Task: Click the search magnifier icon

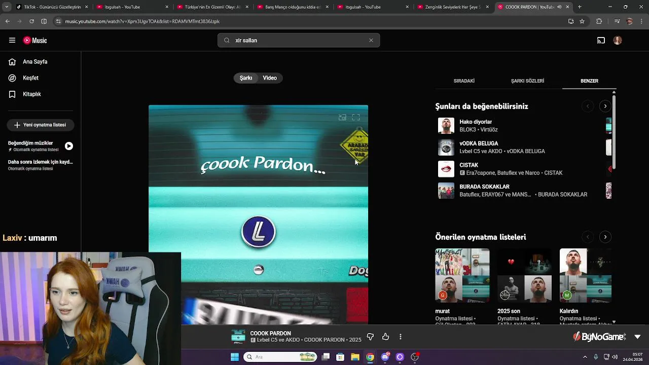Action: (227, 41)
